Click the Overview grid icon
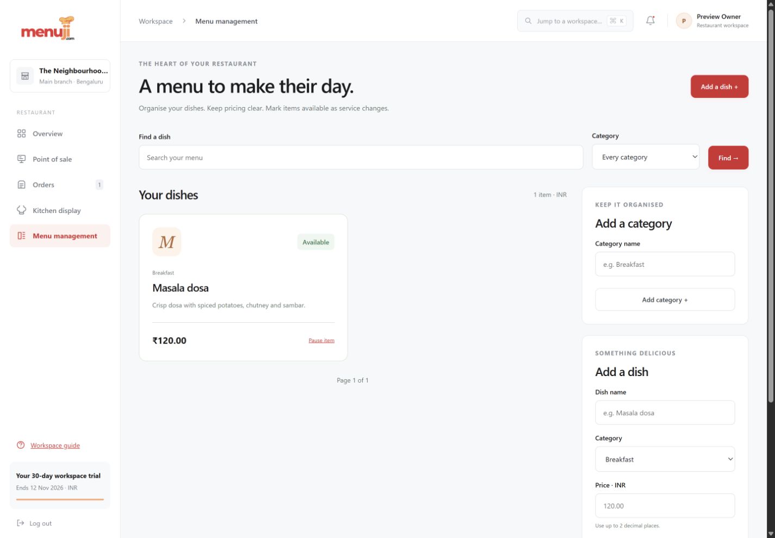 pos(22,134)
